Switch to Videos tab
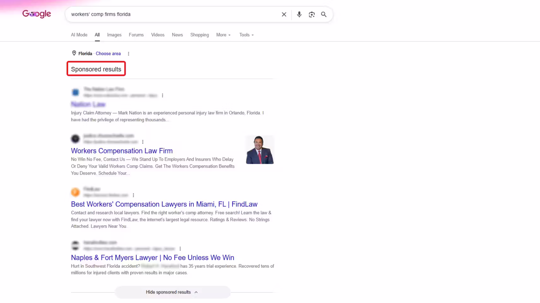540x303 pixels. click(x=158, y=35)
